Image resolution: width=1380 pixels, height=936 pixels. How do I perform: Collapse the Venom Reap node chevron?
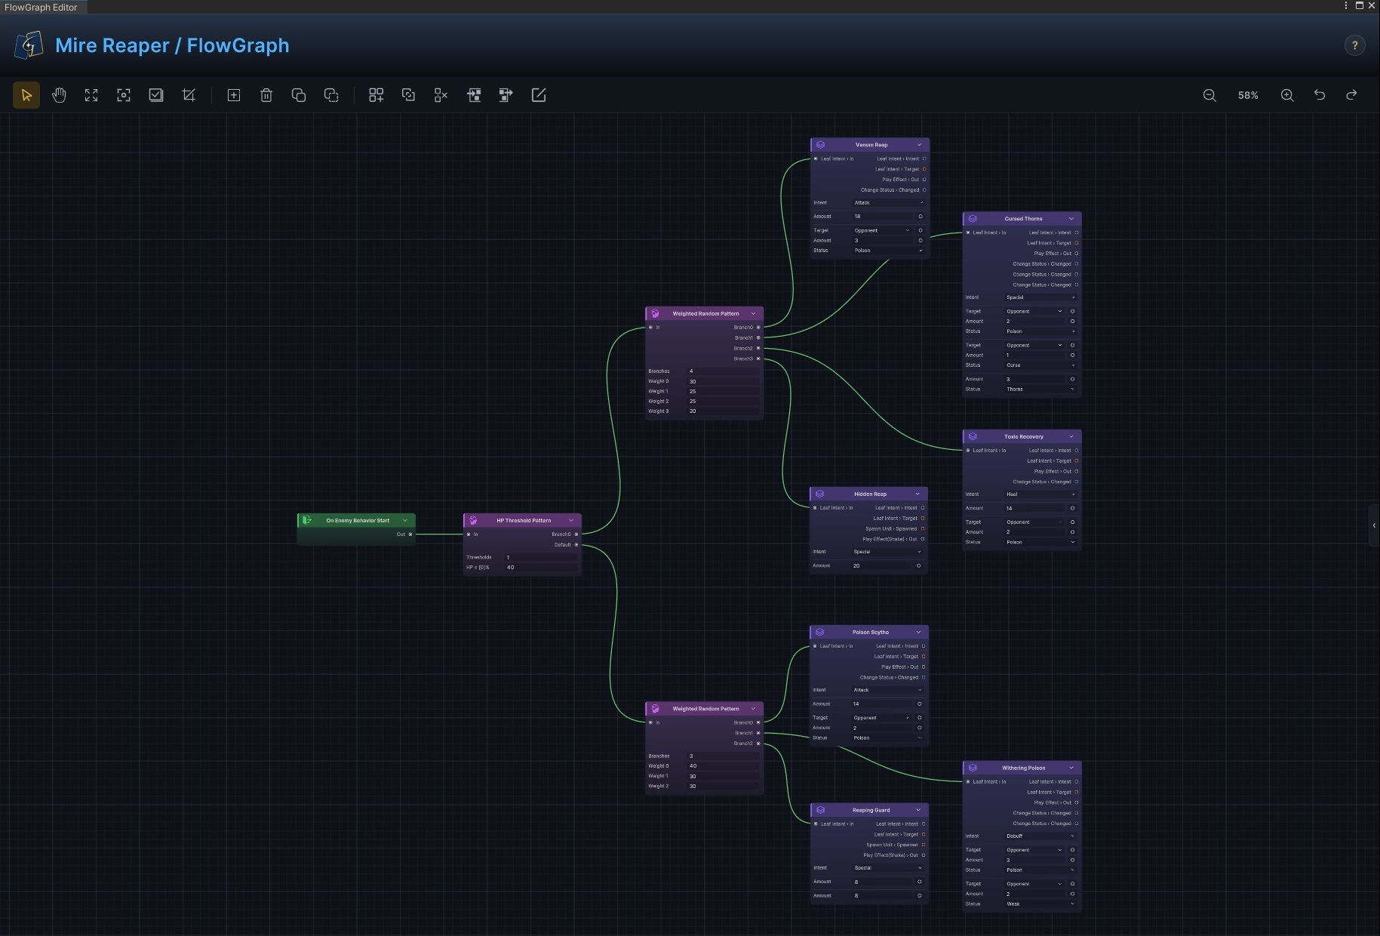coord(919,145)
